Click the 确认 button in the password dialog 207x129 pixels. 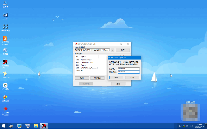pyautogui.click(x=116, y=77)
